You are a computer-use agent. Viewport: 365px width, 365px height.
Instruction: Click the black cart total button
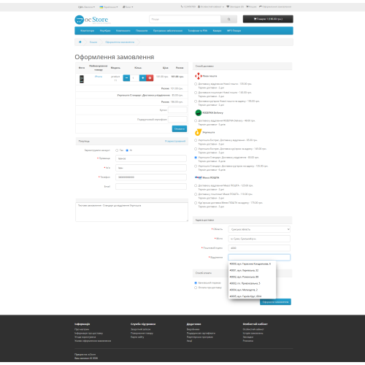pos(268,19)
